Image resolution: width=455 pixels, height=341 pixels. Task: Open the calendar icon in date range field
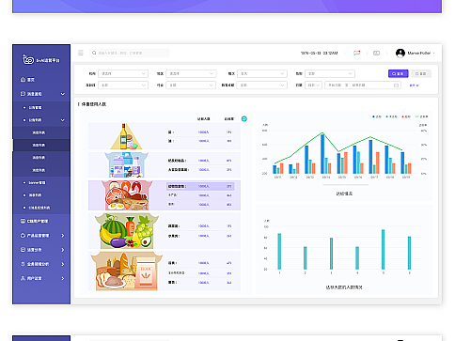pyautogui.click(x=396, y=85)
